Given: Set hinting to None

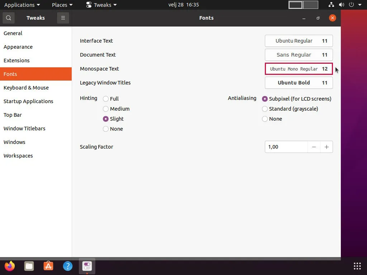Looking at the screenshot, I should (106, 129).
